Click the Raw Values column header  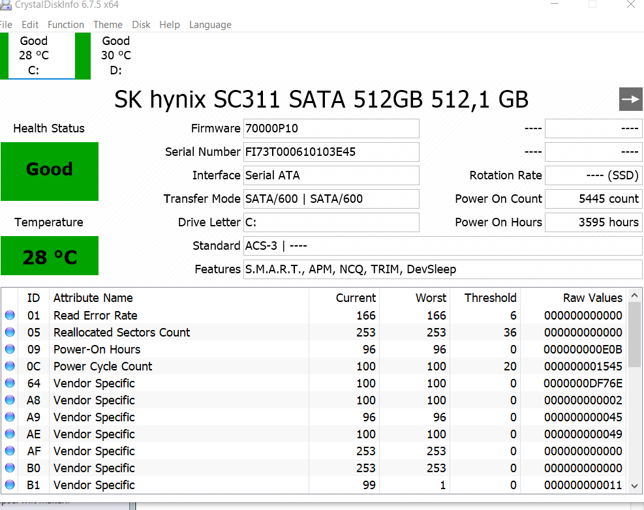point(574,297)
